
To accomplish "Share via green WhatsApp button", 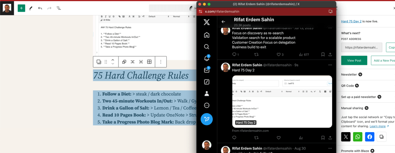I will pyautogui.click(x=358, y=137).
